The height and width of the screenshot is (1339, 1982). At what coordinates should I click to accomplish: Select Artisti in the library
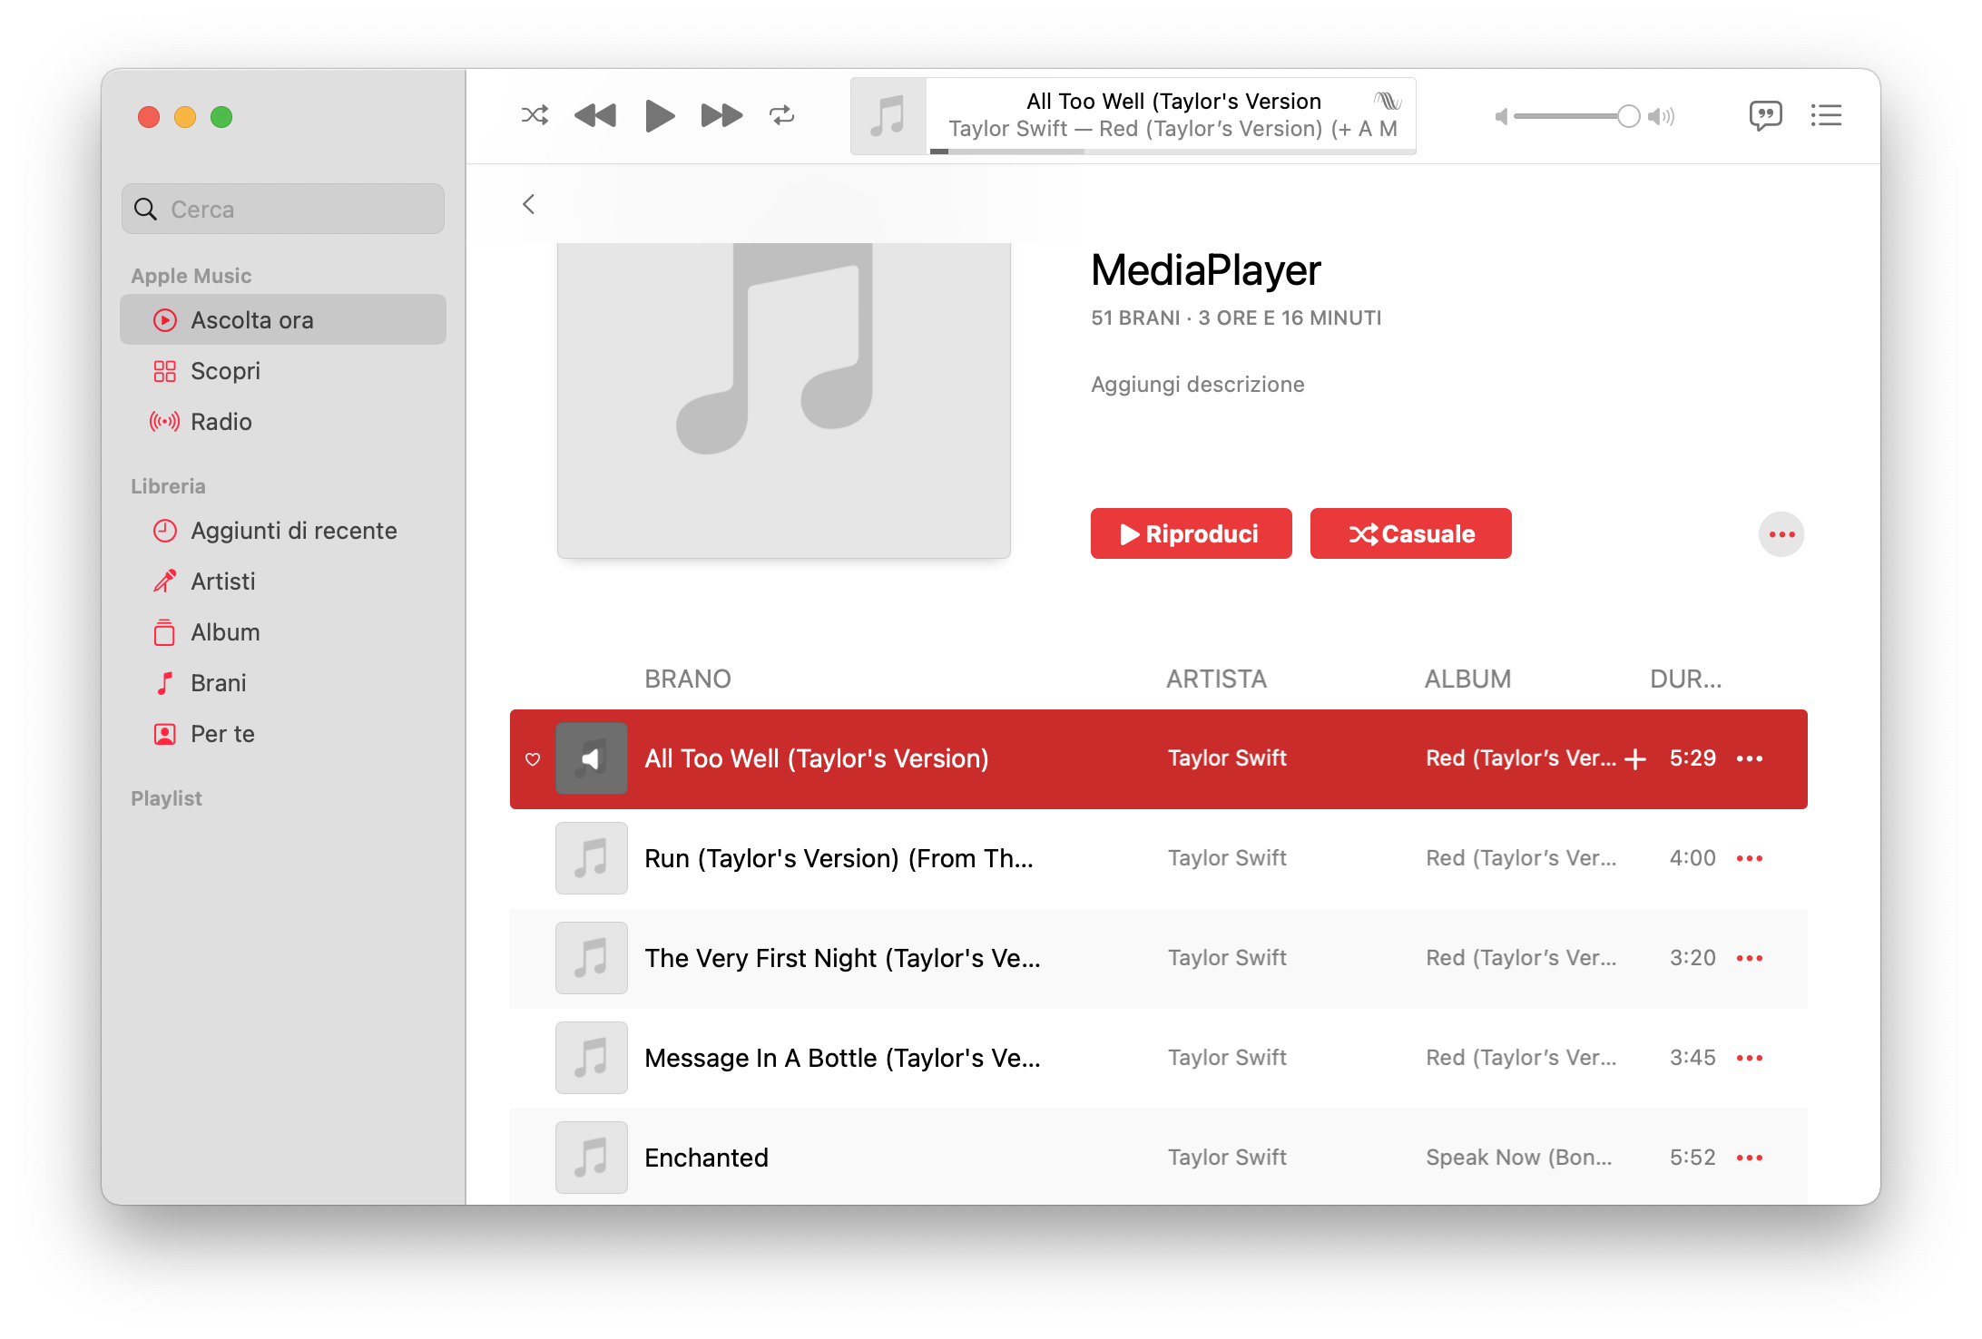click(x=283, y=582)
